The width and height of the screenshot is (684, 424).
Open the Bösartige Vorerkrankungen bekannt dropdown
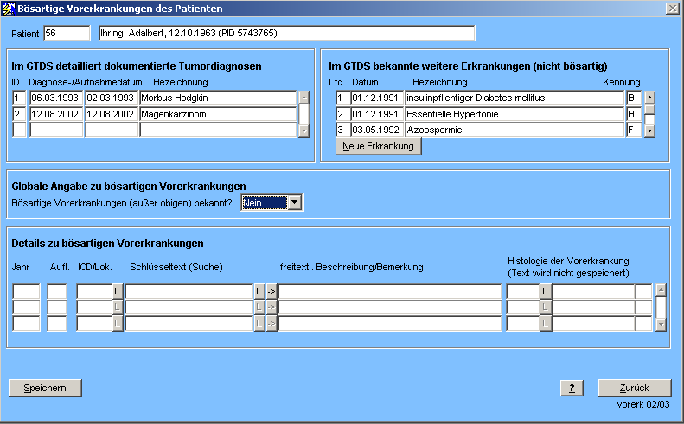tap(295, 203)
